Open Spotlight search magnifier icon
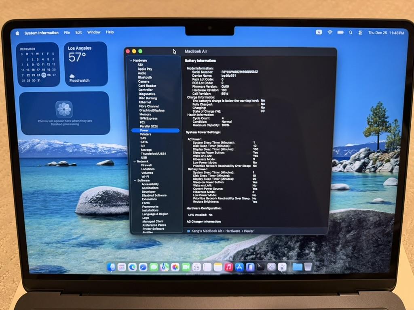This screenshot has height=310, width=414. [351, 32]
